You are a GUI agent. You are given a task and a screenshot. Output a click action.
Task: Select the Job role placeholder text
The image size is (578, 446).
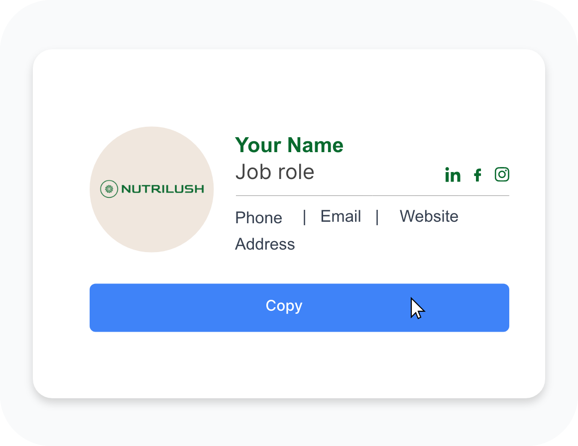pos(275,172)
